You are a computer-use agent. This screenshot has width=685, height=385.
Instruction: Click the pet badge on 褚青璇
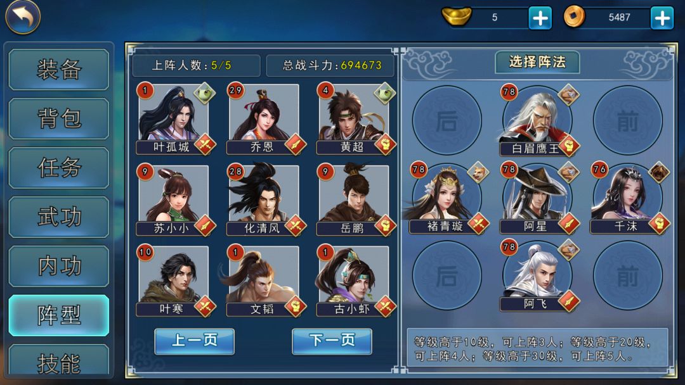pyautogui.click(x=478, y=173)
